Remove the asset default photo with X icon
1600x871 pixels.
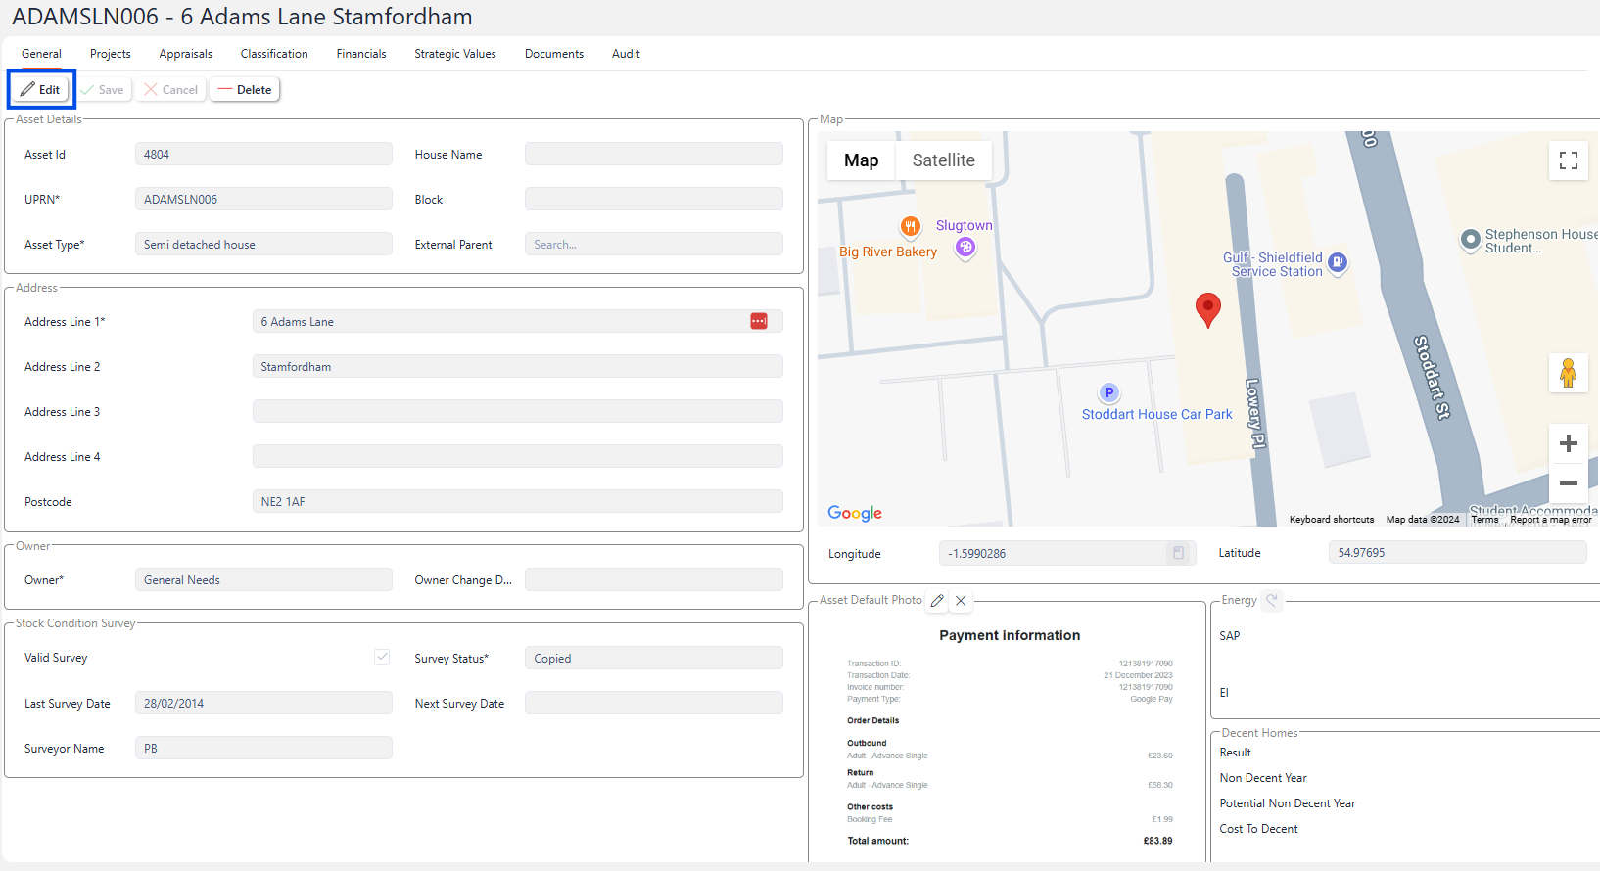tap(961, 601)
